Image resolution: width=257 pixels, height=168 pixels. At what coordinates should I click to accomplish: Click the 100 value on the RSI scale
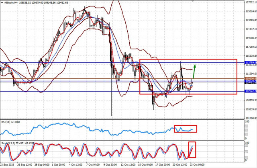247,121
